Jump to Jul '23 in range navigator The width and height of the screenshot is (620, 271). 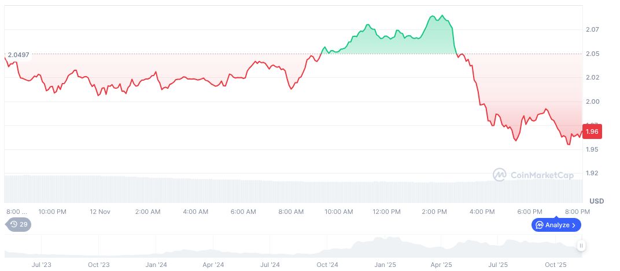coord(42,265)
